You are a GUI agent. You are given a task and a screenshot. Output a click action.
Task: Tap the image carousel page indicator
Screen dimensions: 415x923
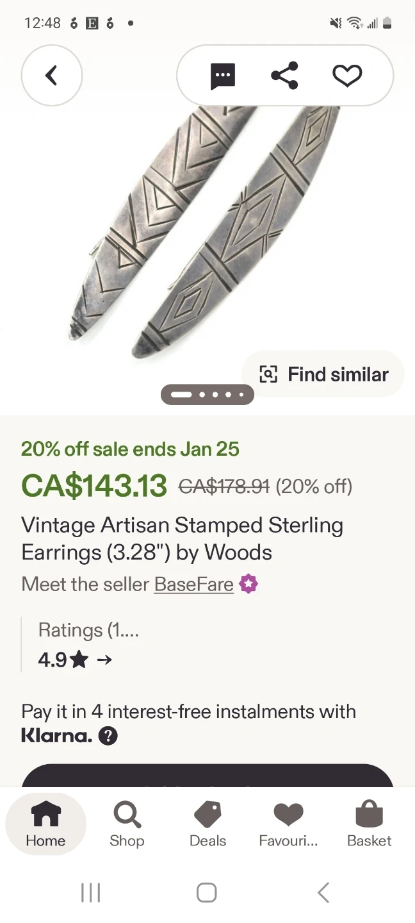[x=207, y=394]
